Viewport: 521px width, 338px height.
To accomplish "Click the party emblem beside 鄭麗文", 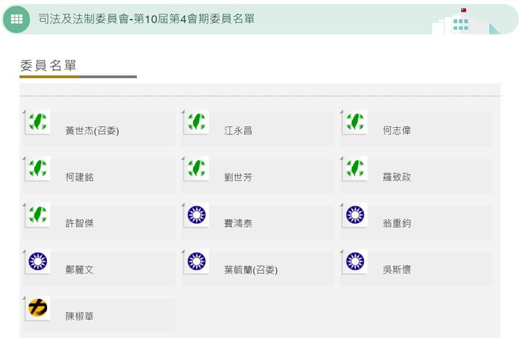I will (x=38, y=261).
